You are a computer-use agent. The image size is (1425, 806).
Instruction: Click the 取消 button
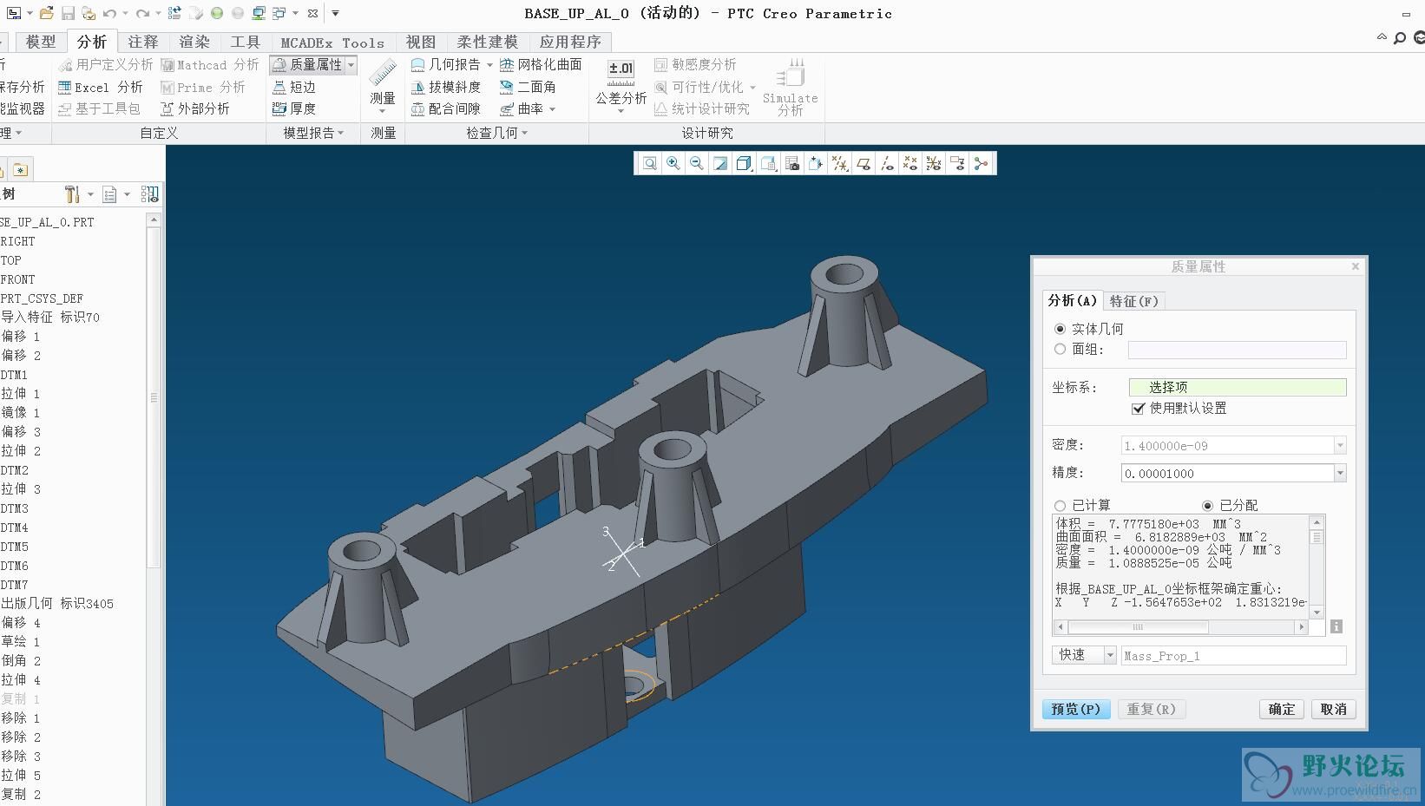pos(1333,709)
